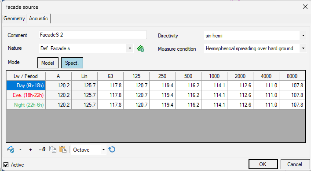
Task: Click the spectrum edit icon below the table
Action: [10, 149]
